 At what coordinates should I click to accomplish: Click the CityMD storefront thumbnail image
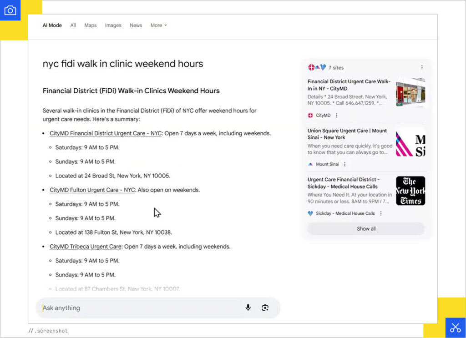(x=410, y=92)
